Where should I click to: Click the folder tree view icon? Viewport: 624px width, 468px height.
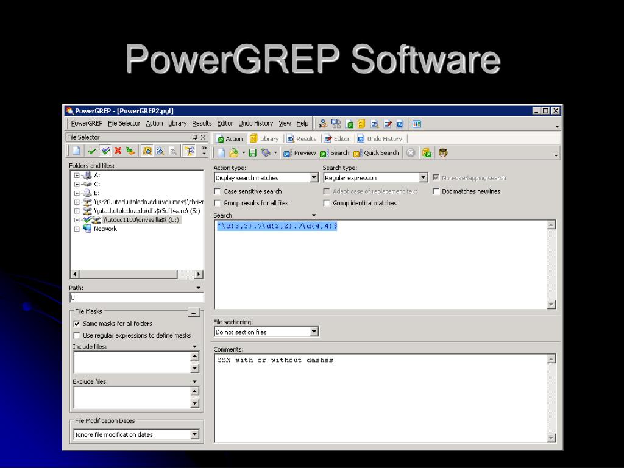point(189,151)
